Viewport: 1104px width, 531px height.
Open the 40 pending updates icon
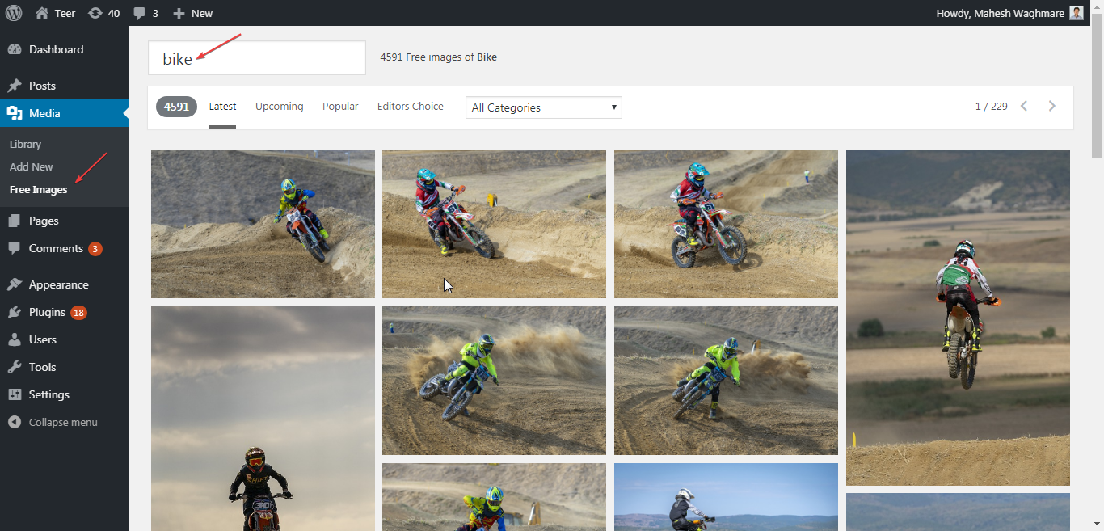[95, 13]
